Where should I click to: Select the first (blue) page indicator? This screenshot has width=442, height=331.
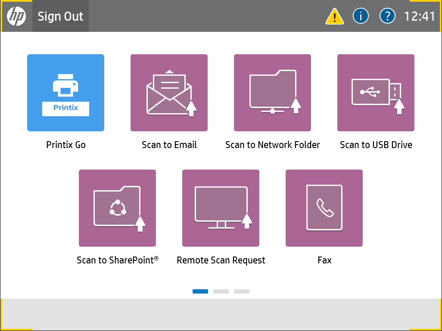tap(200, 291)
